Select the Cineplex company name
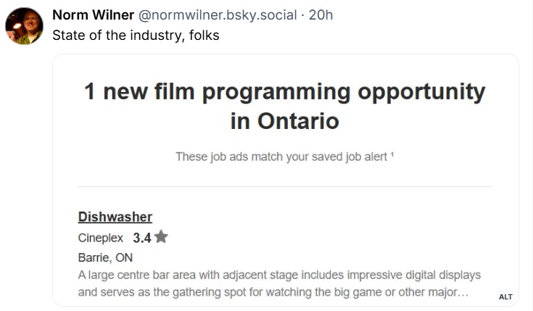 100,238
